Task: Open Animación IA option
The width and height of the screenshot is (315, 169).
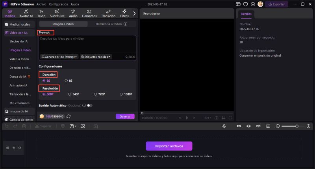Action: 18,85
